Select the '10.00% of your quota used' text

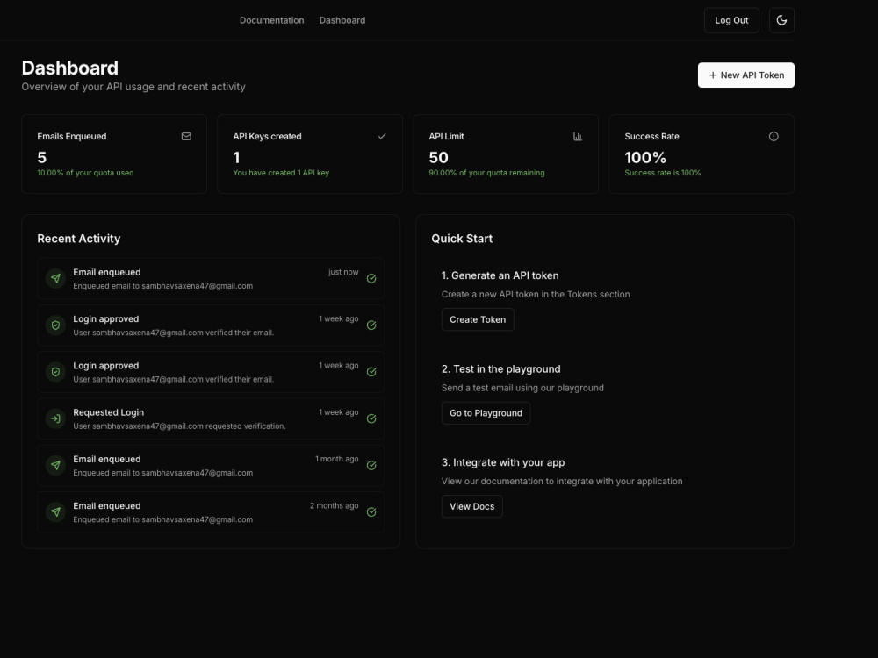coord(85,173)
